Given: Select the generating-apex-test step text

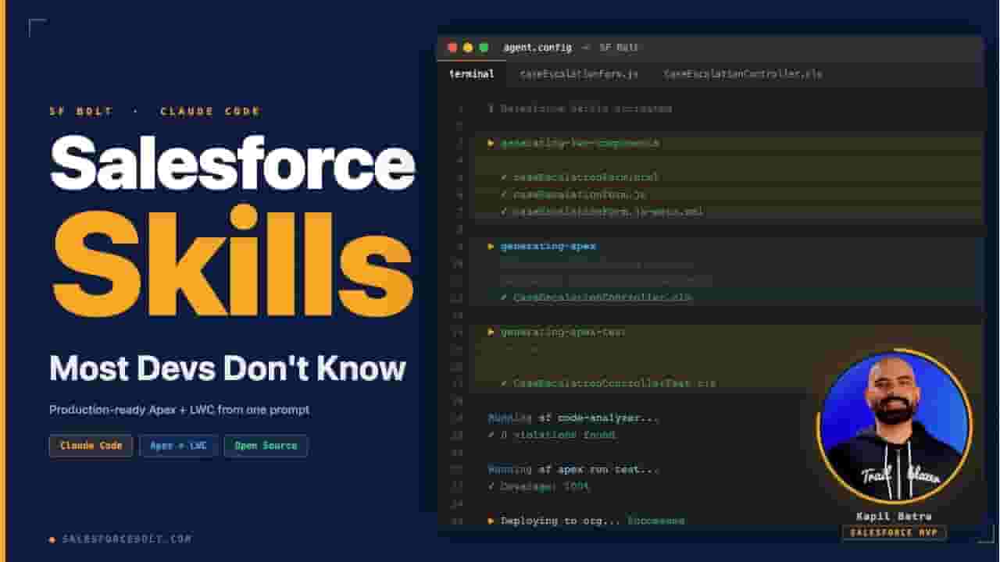Looking at the screenshot, I should (x=563, y=332).
